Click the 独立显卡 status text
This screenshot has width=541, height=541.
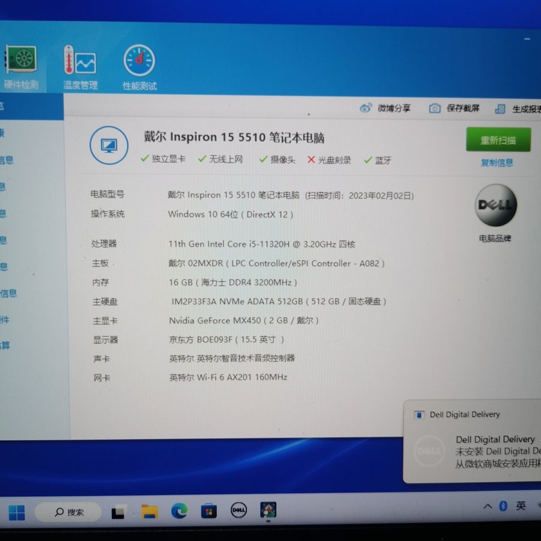(169, 159)
